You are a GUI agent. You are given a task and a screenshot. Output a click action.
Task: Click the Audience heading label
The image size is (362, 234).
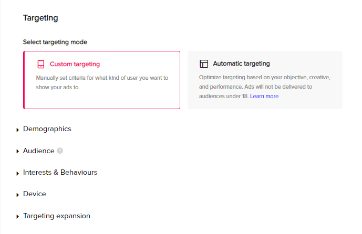coord(38,151)
